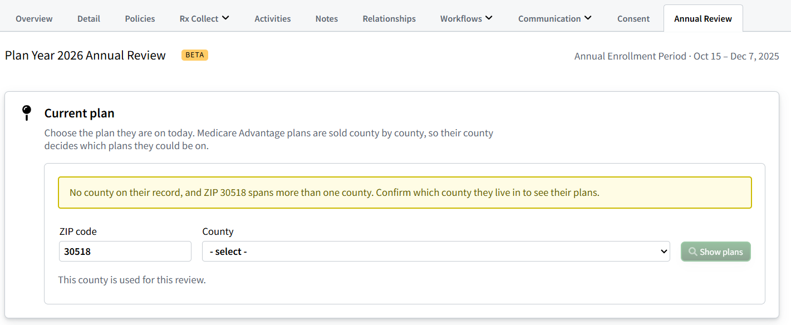Open the Policies tab
This screenshot has width=791, height=325.
coord(140,18)
